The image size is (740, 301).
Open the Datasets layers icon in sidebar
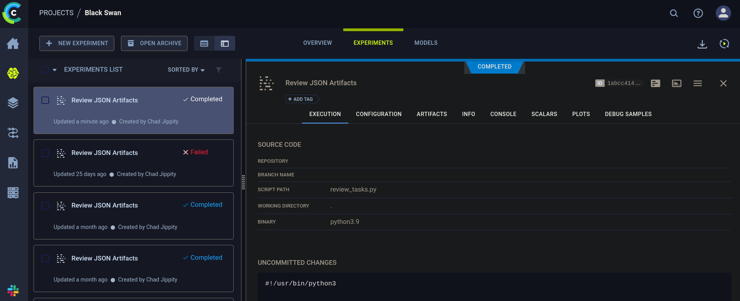click(x=13, y=103)
